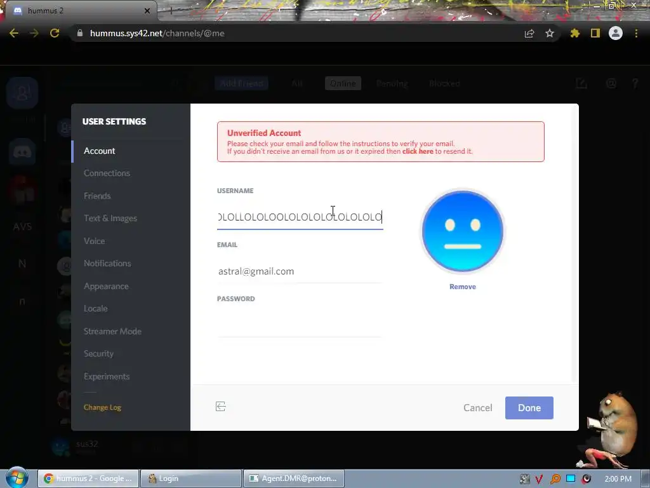Click the Email field with astral@gmail.com
Screen dimensions: 650x488
[x=300, y=271]
